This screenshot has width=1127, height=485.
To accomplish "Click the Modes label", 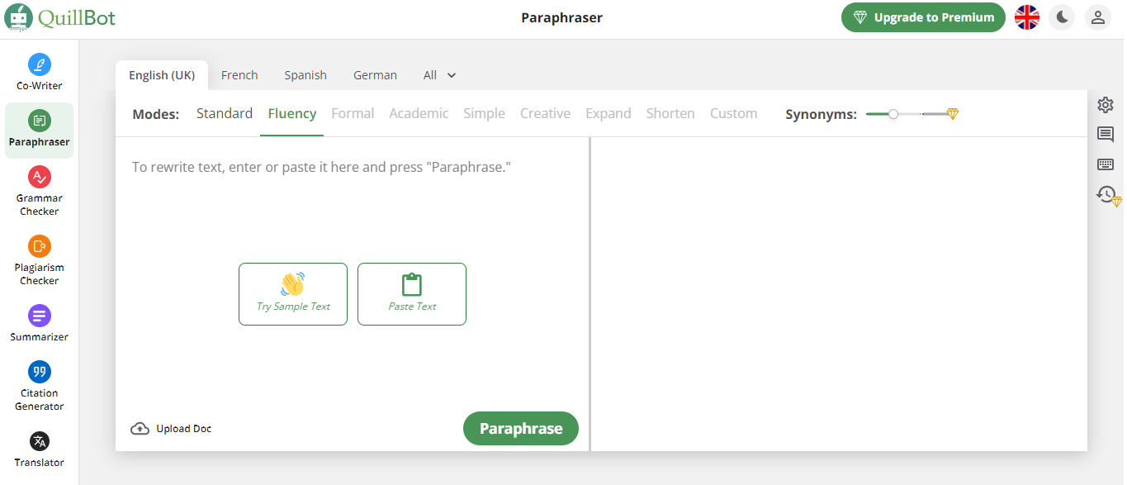I will (155, 114).
